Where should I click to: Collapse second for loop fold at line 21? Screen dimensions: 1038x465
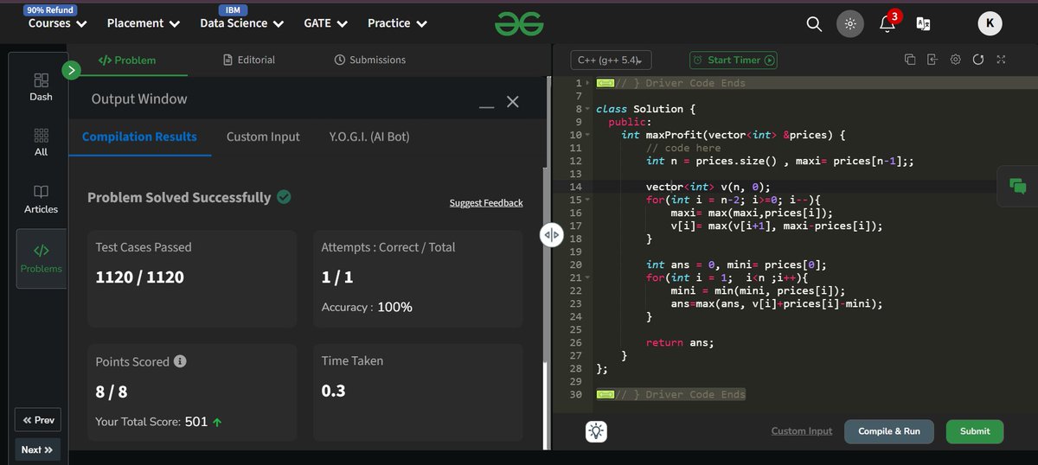coord(589,277)
